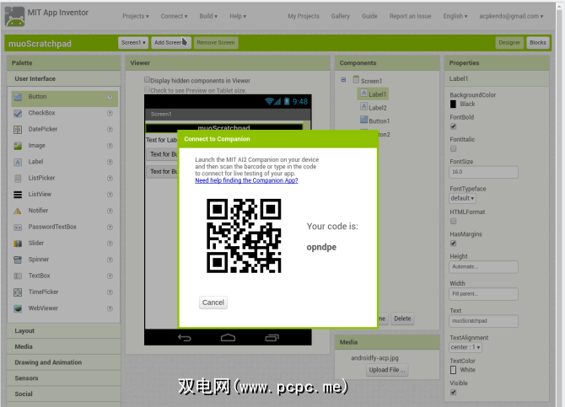Open help icon next to Slider
The width and height of the screenshot is (565, 407).
click(x=110, y=244)
